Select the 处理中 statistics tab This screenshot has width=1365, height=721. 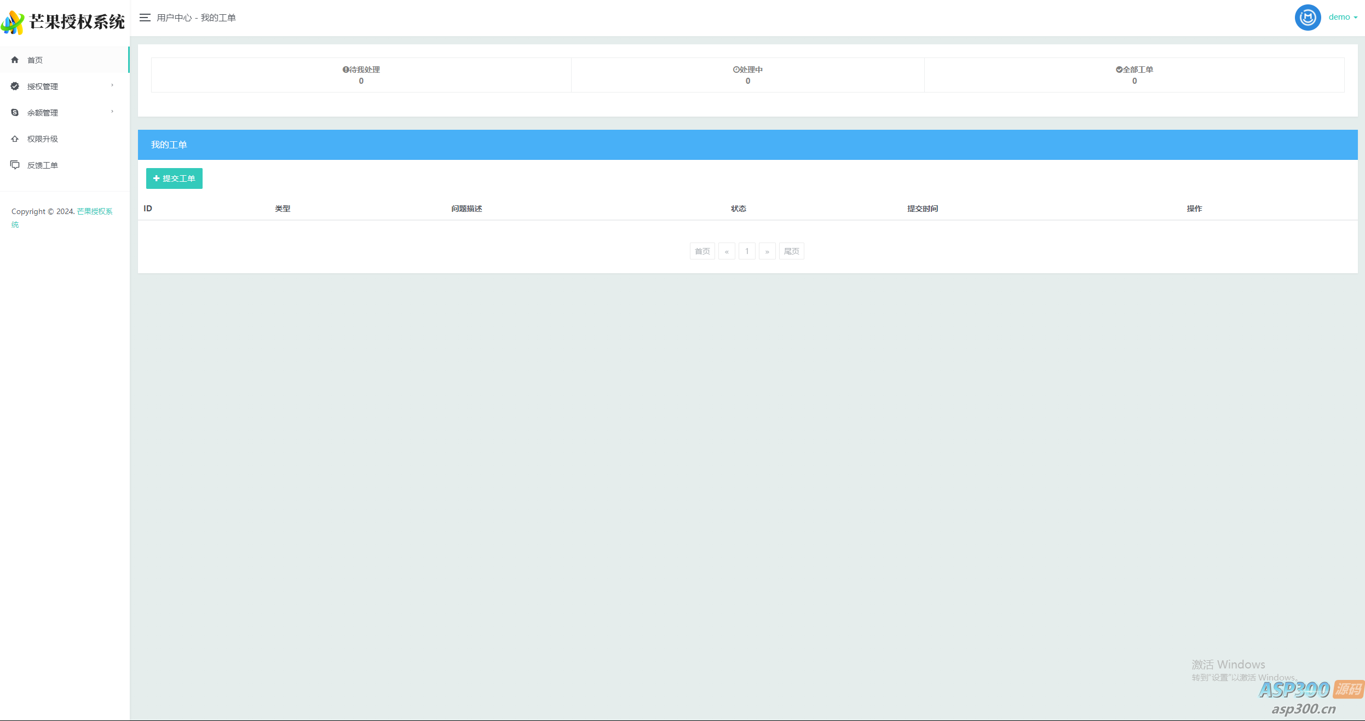click(x=747, y=74)
